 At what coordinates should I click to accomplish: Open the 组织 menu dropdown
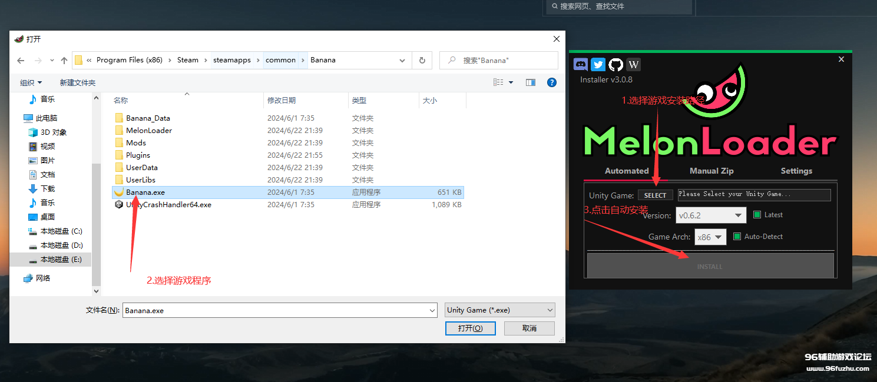pos(31,83)
